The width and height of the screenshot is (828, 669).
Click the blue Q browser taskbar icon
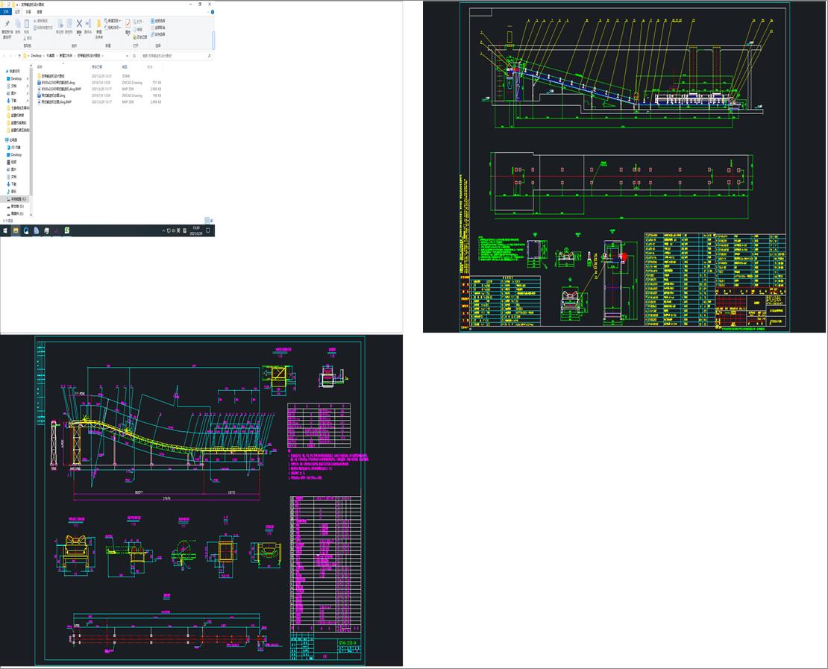(x=26, y=230)
